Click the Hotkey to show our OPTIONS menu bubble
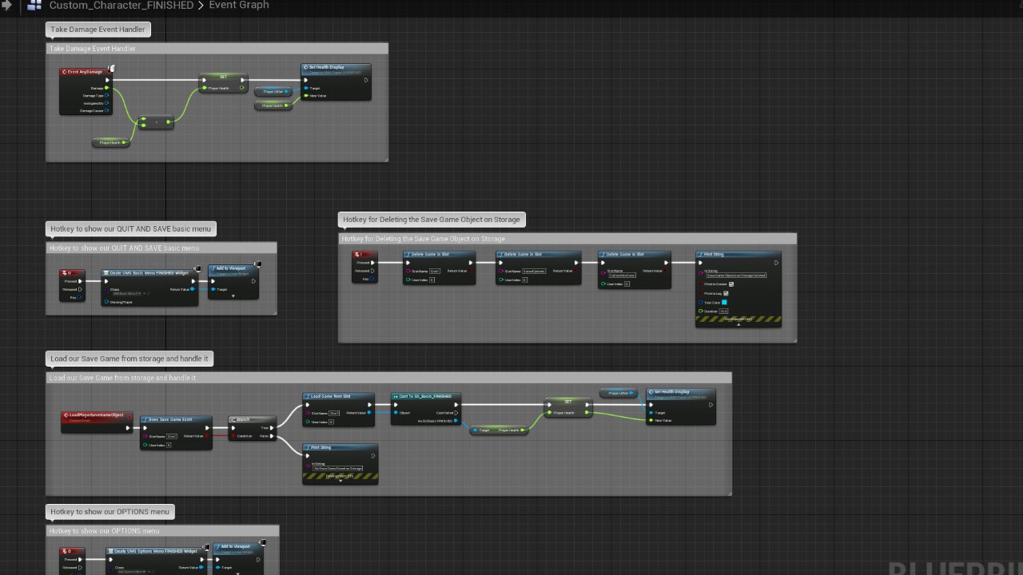 pos(109,512)
